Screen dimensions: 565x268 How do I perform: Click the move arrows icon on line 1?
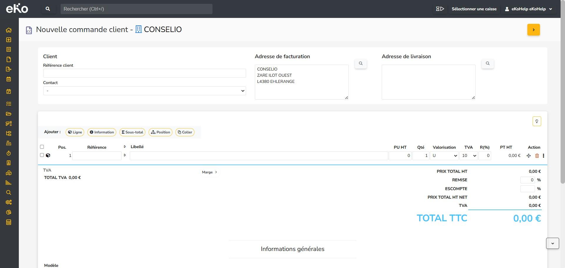pyautogui.click(x=529, y=156)
